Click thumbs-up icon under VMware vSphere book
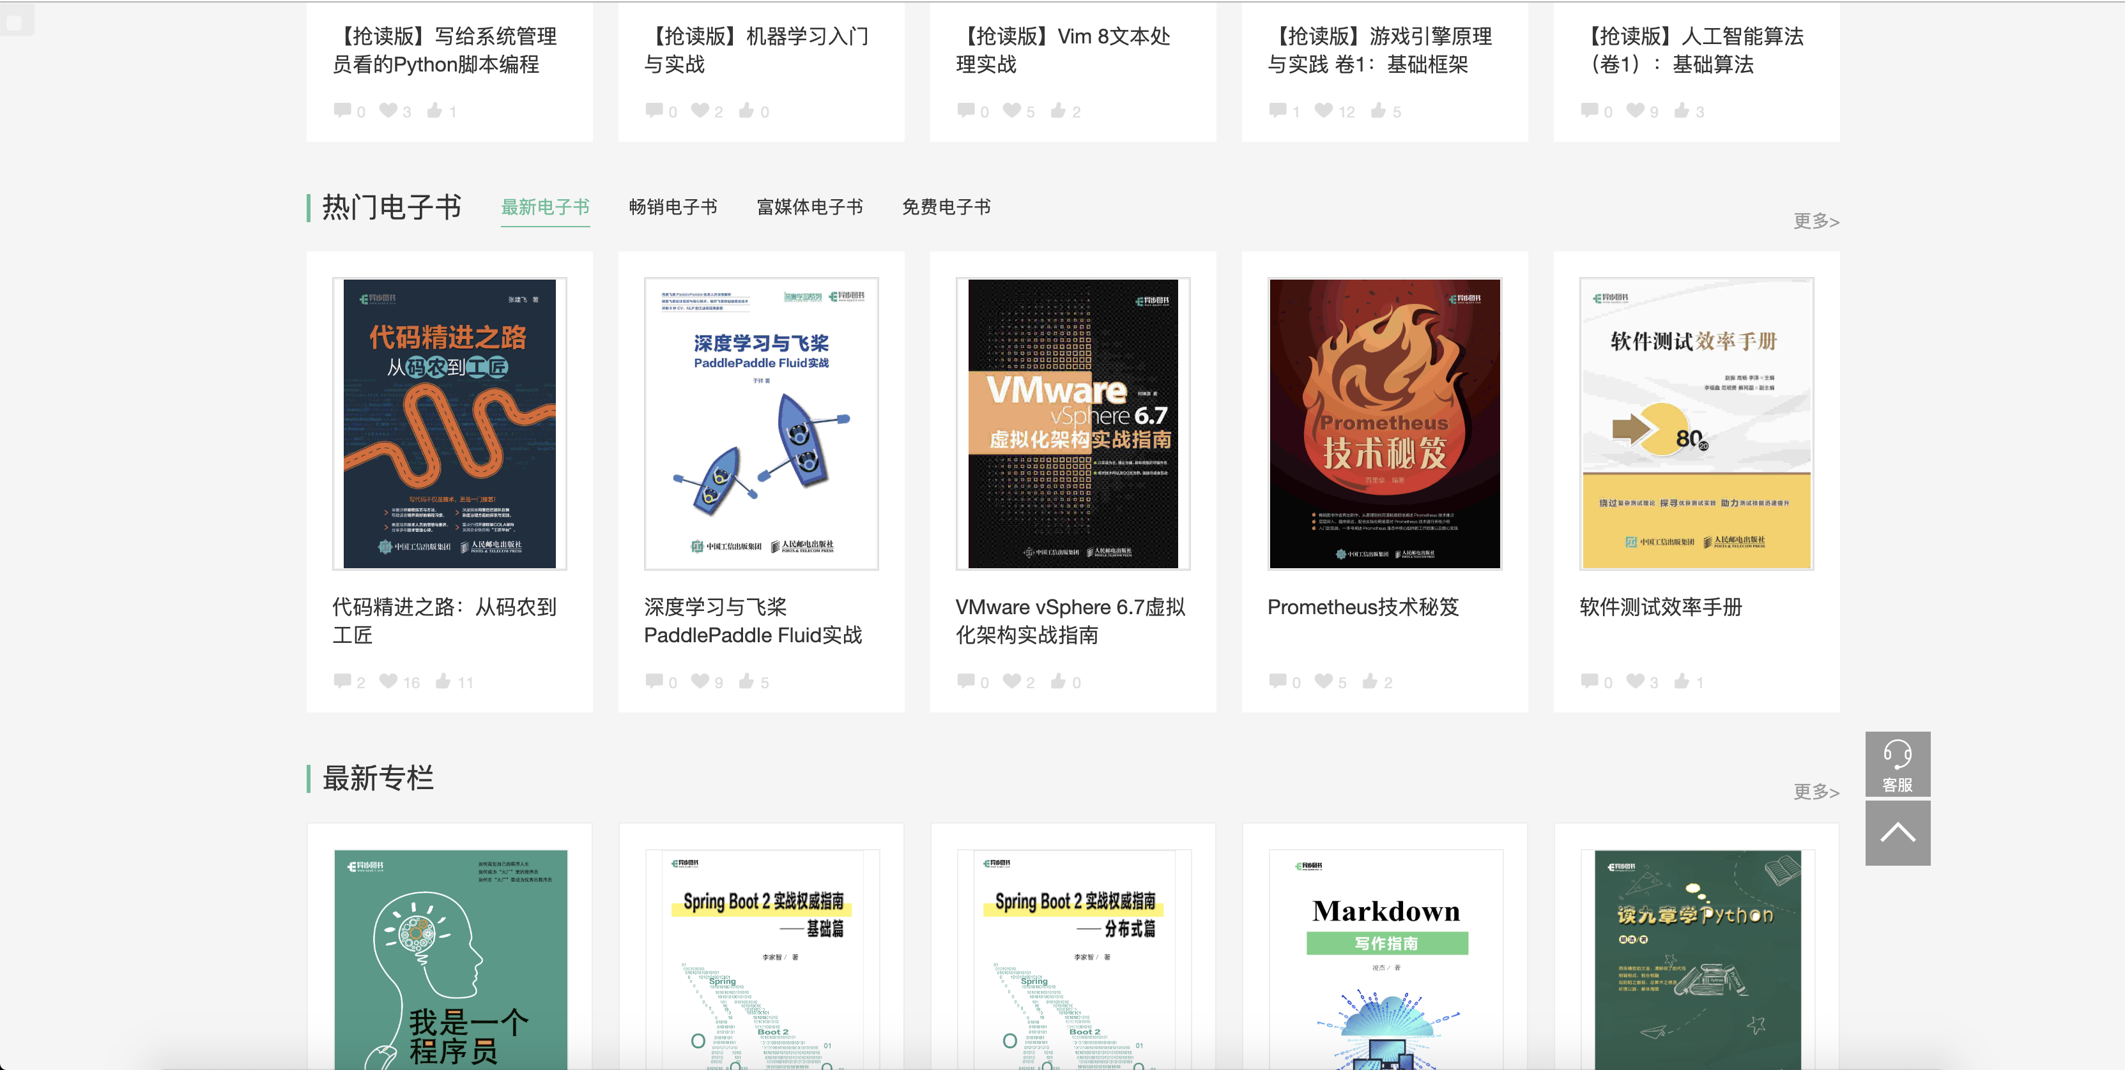This screenshot has height=1070, width=2125. click(x=1059, y=681)
